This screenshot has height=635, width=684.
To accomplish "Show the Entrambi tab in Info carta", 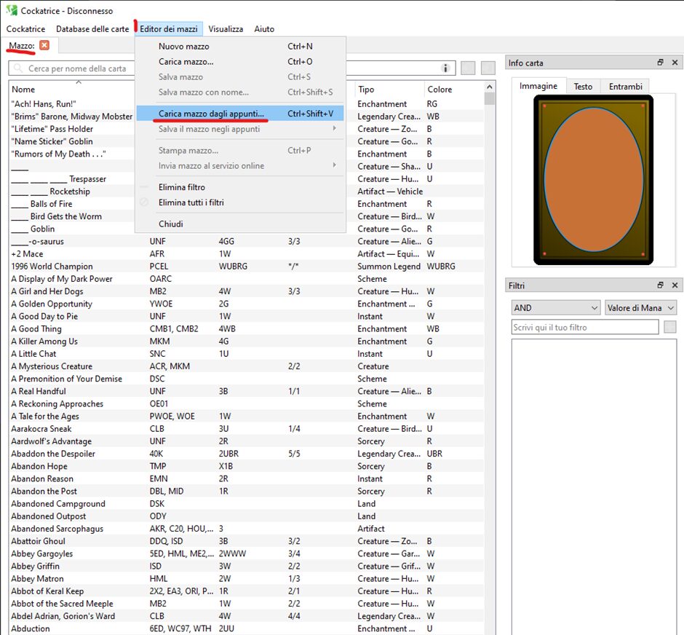I will 625,87.
